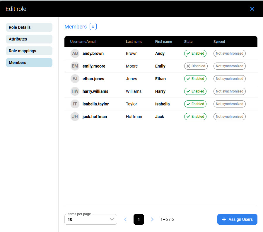Go to the next page arrow
Viewport: 263px width, 232px height.
coord(152,219)
